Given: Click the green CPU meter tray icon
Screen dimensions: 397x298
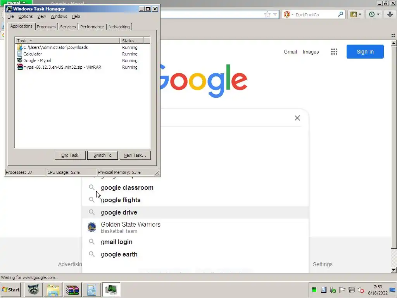Looking at the screenshot, I should (x=314, y=289).
